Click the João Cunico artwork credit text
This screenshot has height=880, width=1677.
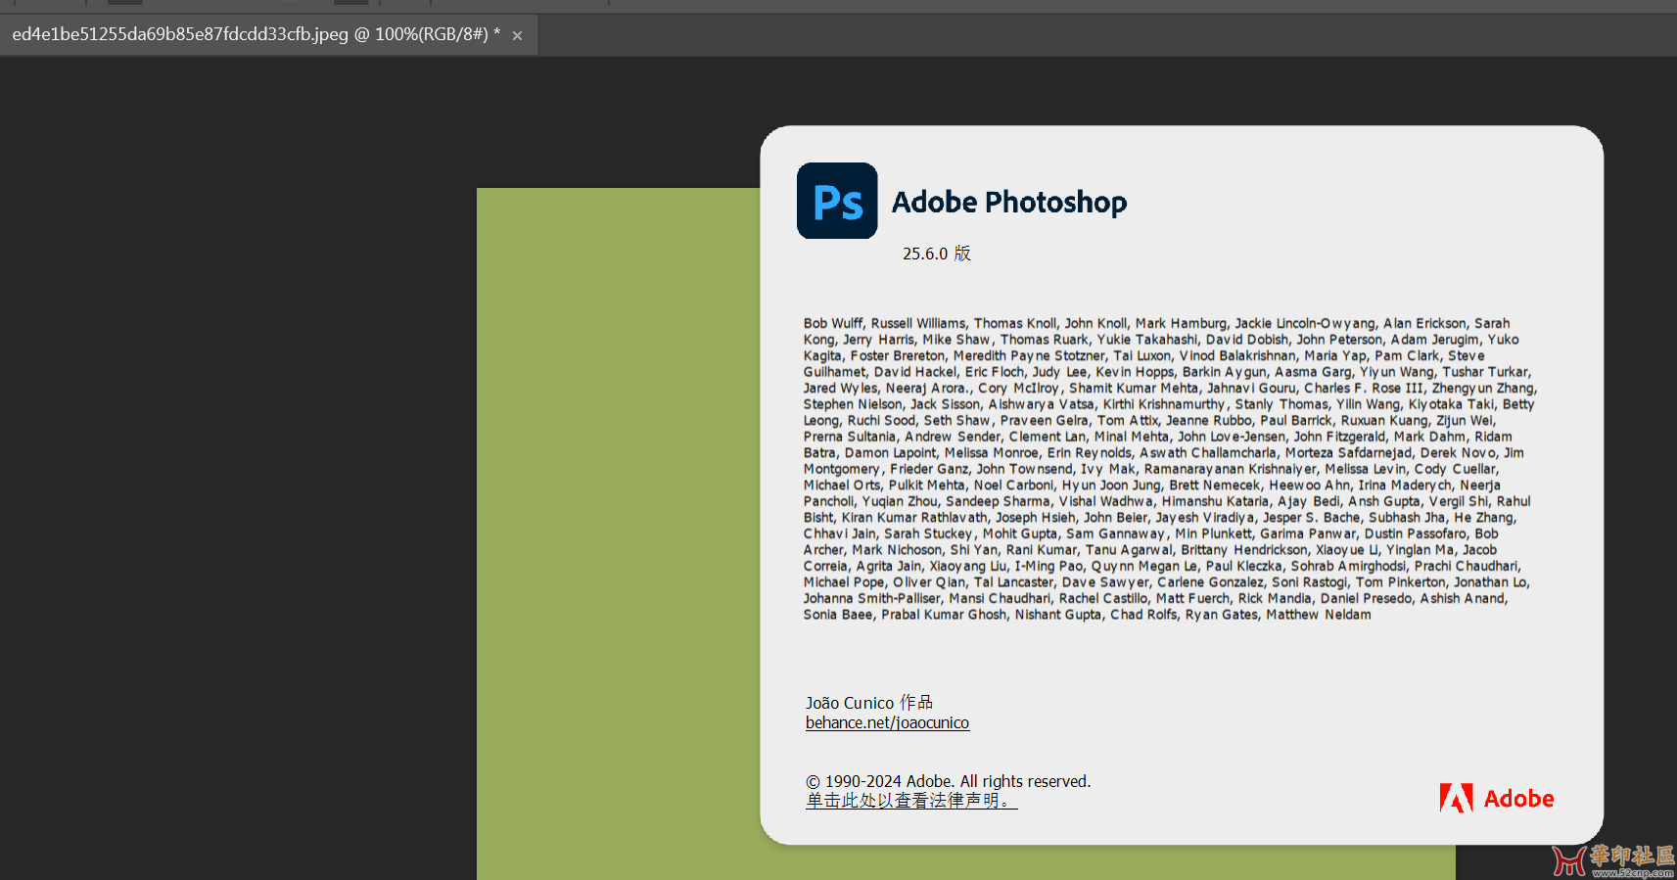click(869, 703)
